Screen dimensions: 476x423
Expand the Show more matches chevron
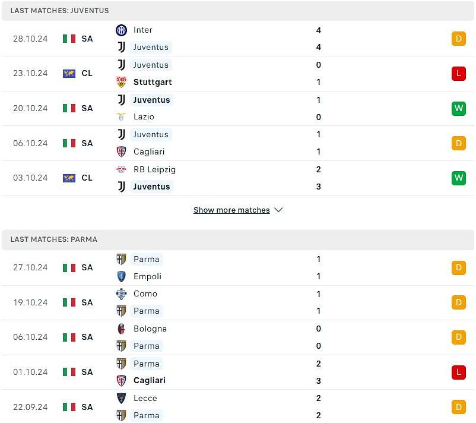(278, 210)
